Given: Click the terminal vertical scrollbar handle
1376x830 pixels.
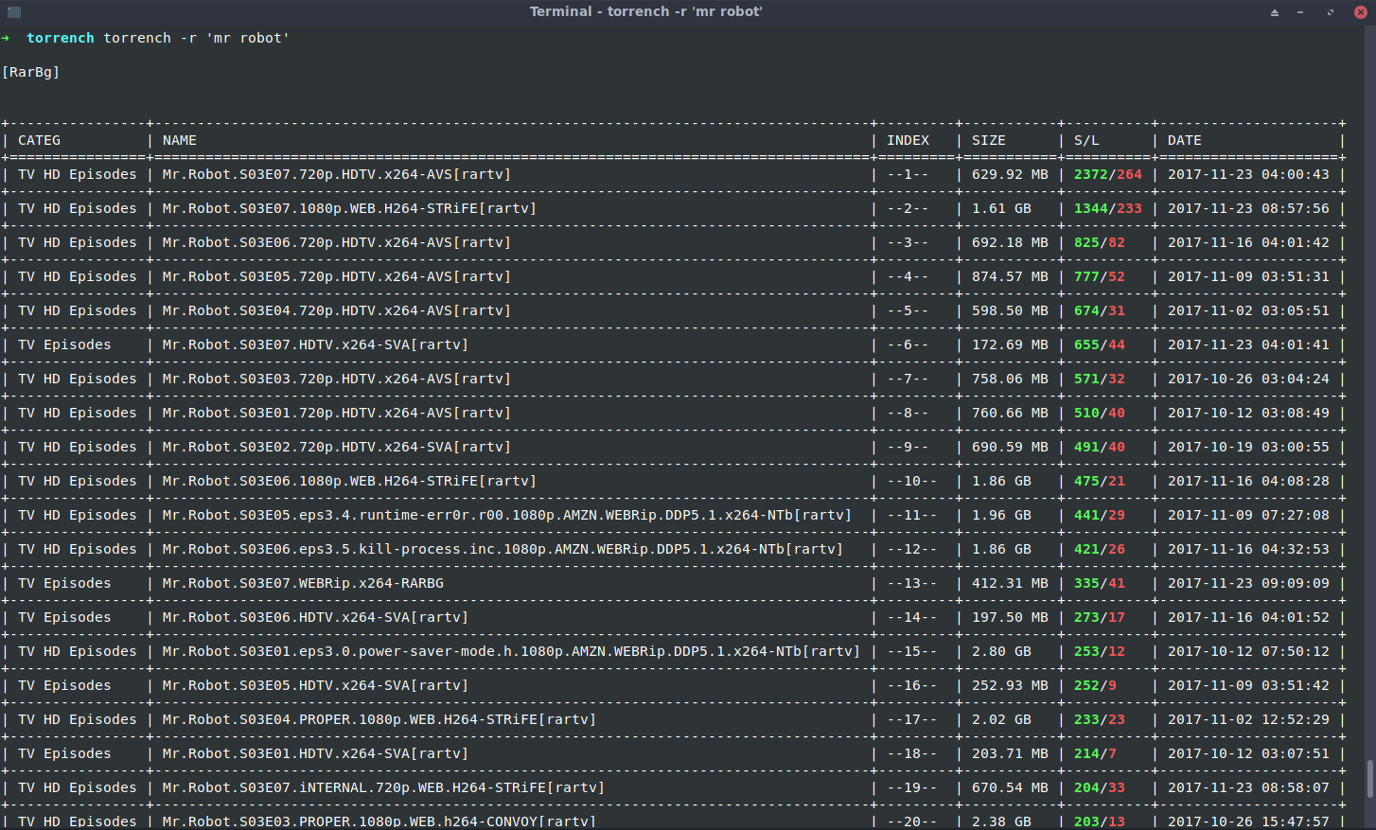Looking at the screenshot, I should [x=1369, y=779].
